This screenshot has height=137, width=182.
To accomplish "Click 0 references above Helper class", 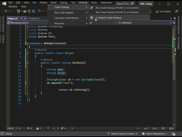I will (x=40, y=50).
